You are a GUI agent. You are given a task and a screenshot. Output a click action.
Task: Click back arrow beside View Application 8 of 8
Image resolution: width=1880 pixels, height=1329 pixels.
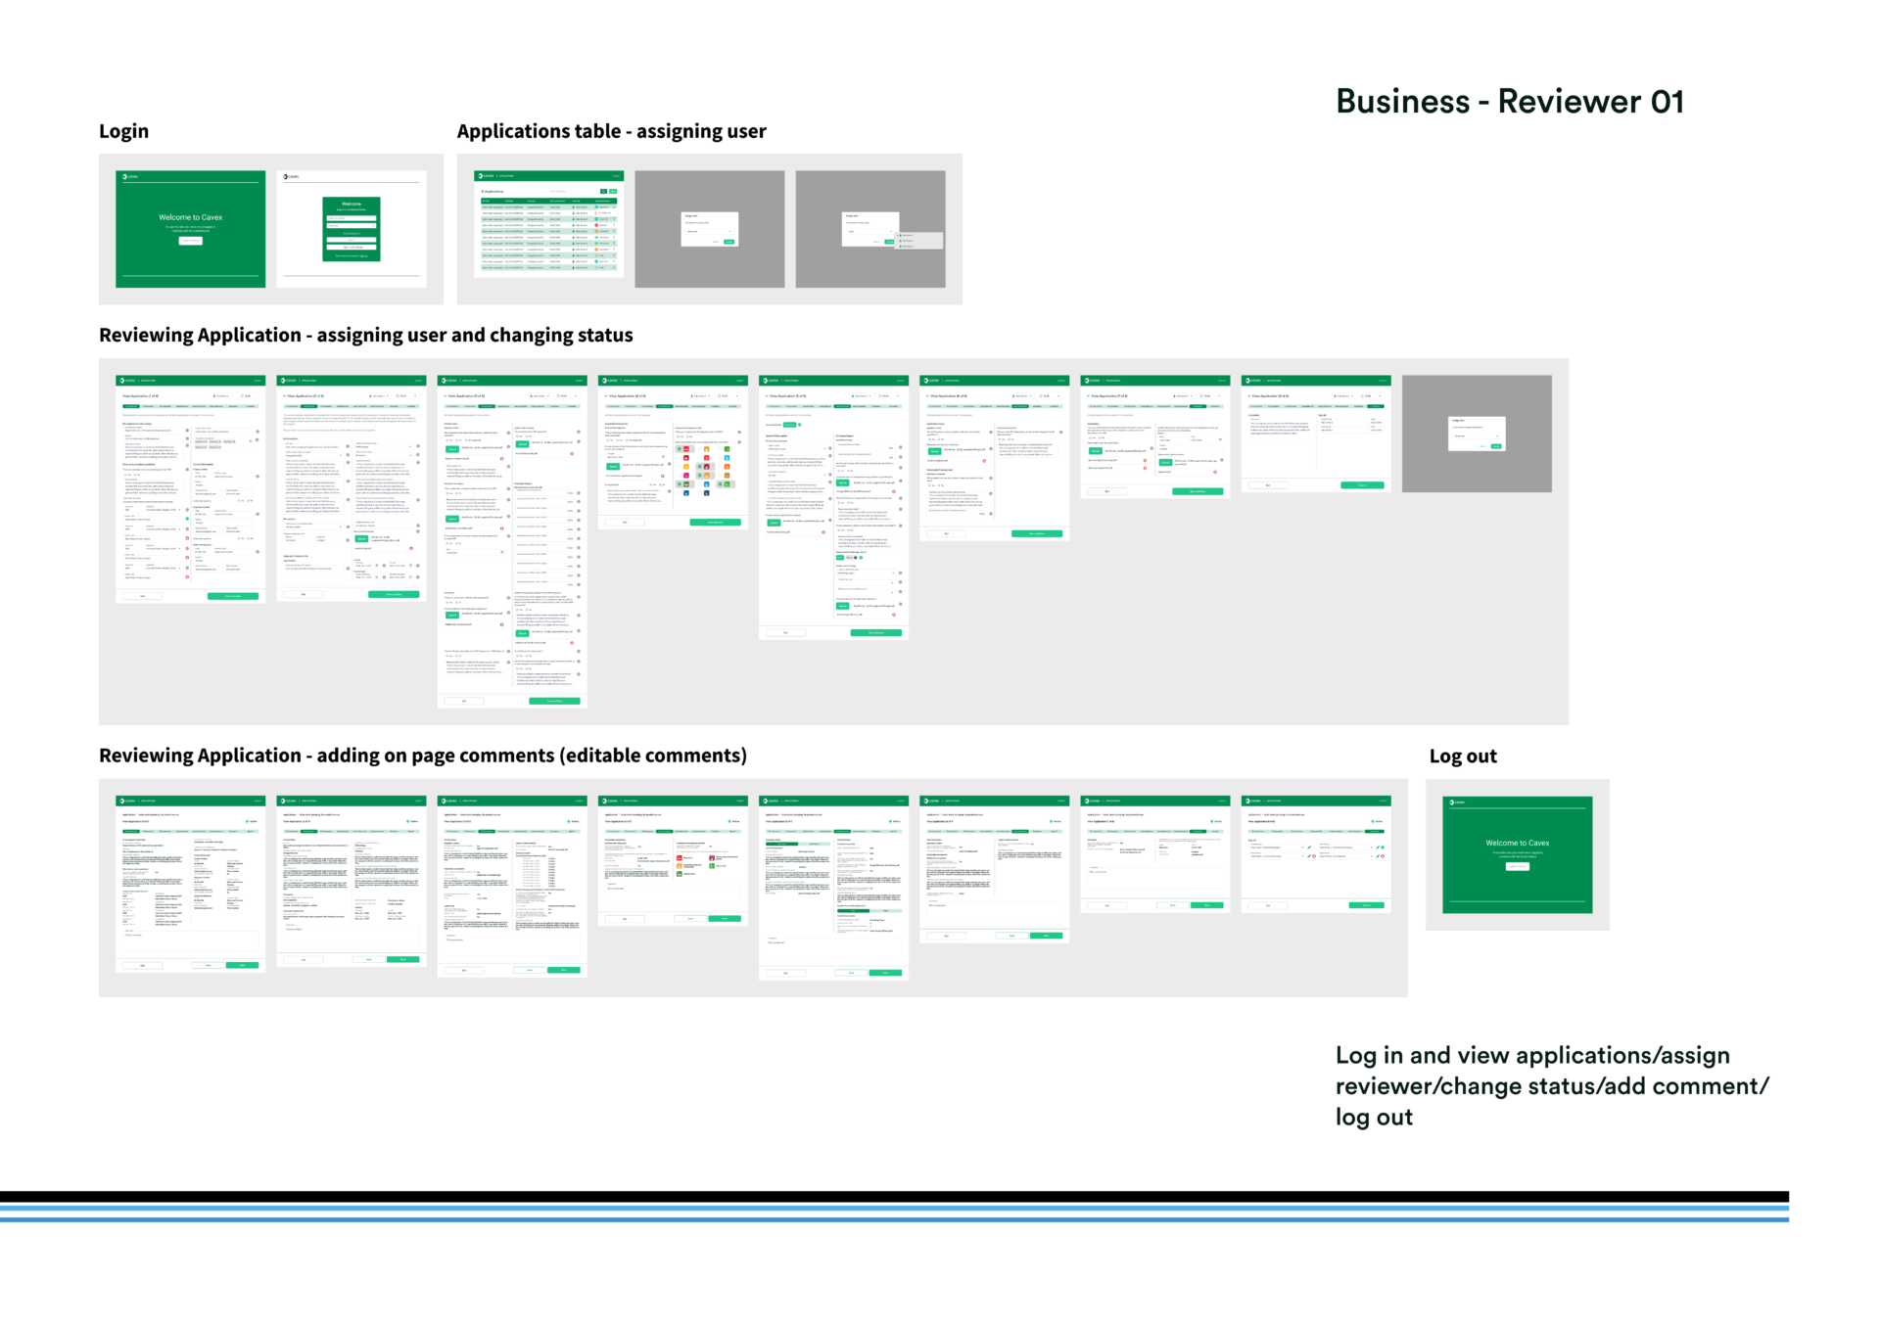[x=1249, y=396]
